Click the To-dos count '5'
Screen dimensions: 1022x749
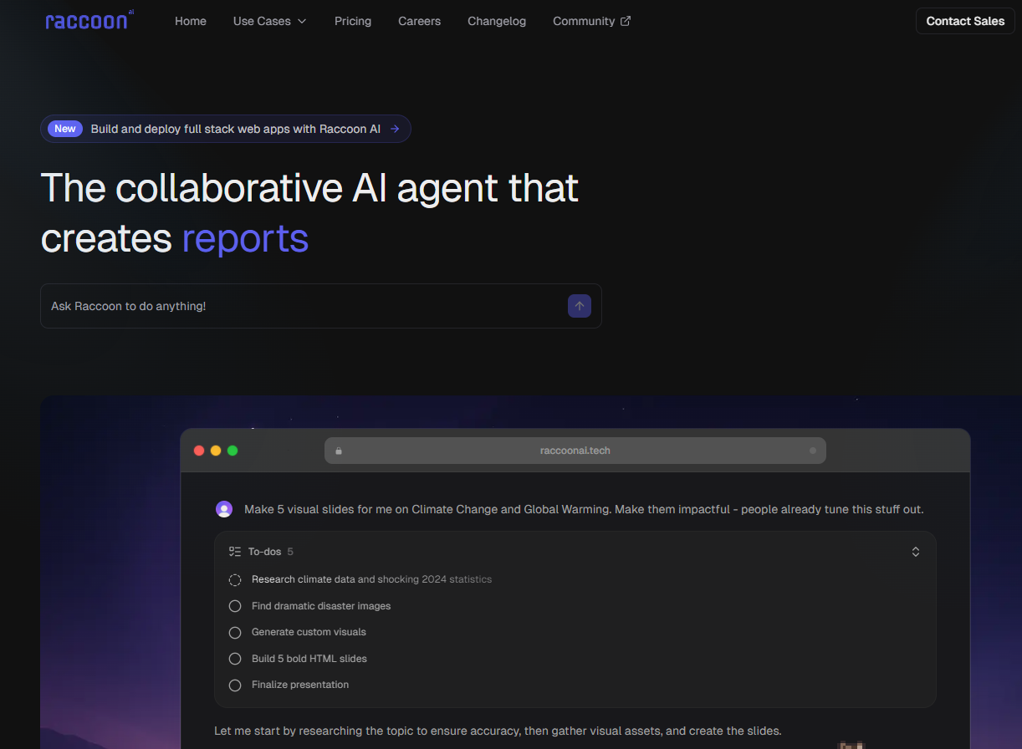290,552
